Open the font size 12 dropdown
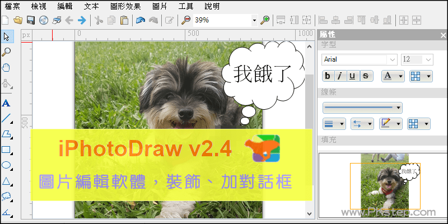Image resolution: width=448 pixels, height=224 pixels. (428, 60)
